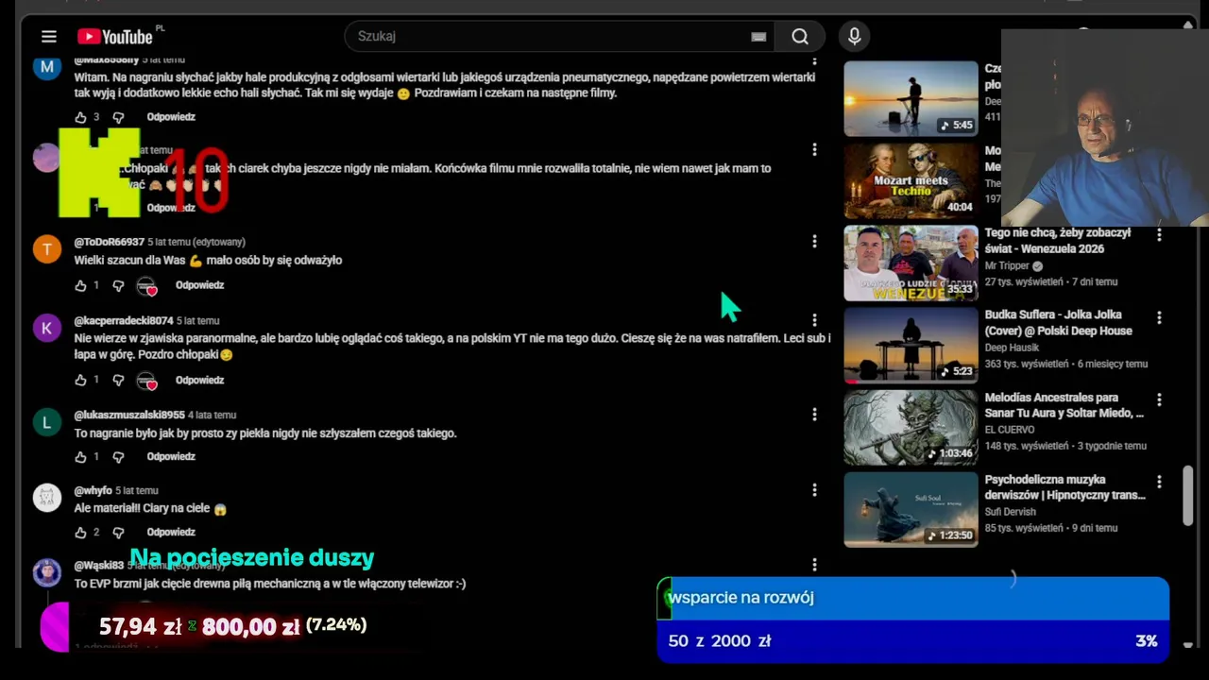
Task: Open 'Budka Suflera - Jolka Jolka' title
Action: [x=1059, y=323]
